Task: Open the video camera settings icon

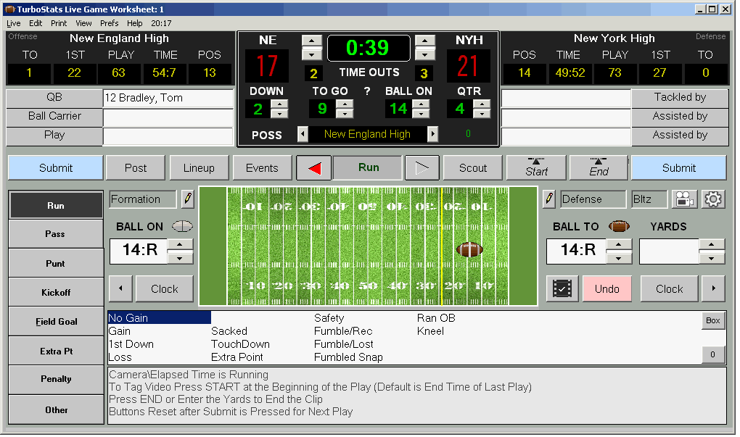Action: (684, 199)
